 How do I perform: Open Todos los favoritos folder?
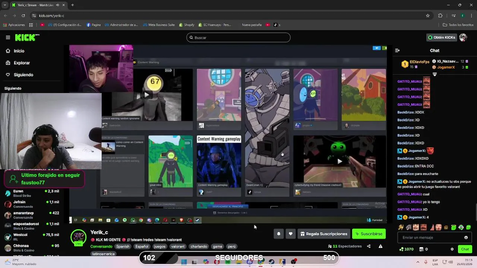pyautogui.click(x=458, y=25)
